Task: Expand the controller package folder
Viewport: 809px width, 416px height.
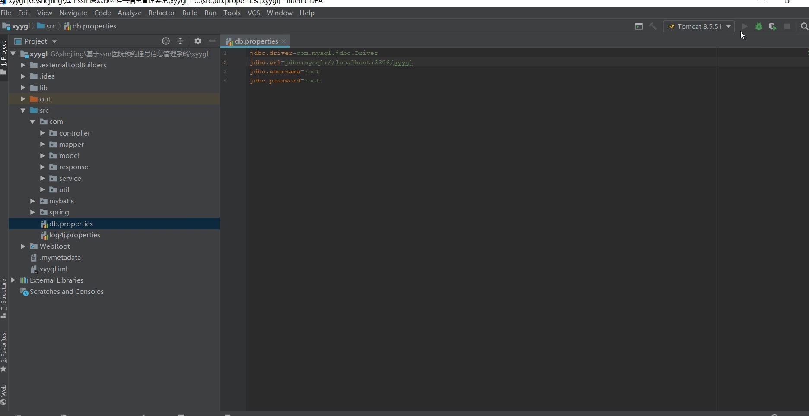Action: coord(42,133)
